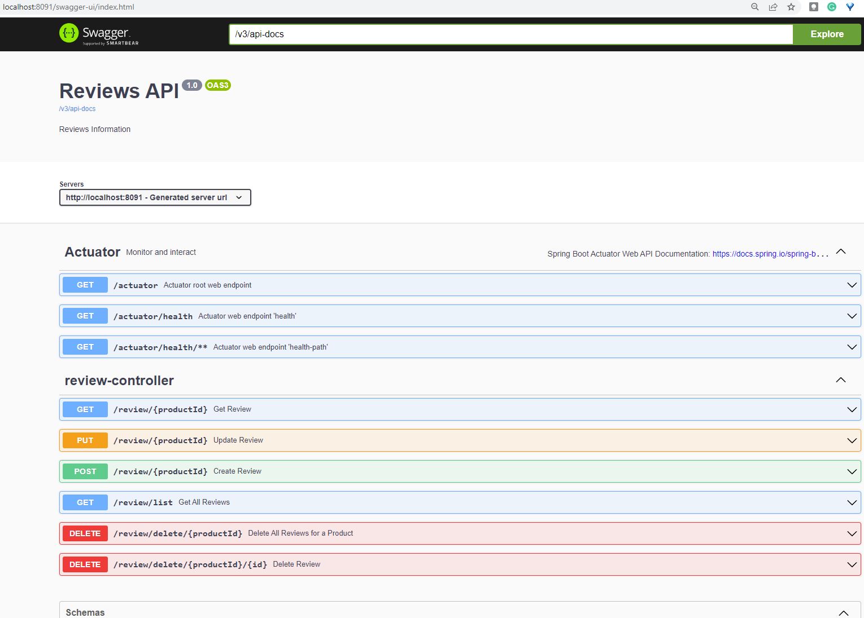Click the browser zoom magnifier icon
The height and width of the screenshot is (618, 864).
coord(754,7)
